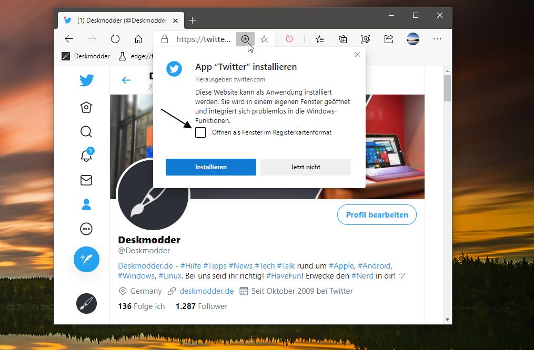Image resolution: width=534 pixels, height=350 pixels.
Task: Open the '136 Folge ich' following list
Action: (142, 306)
